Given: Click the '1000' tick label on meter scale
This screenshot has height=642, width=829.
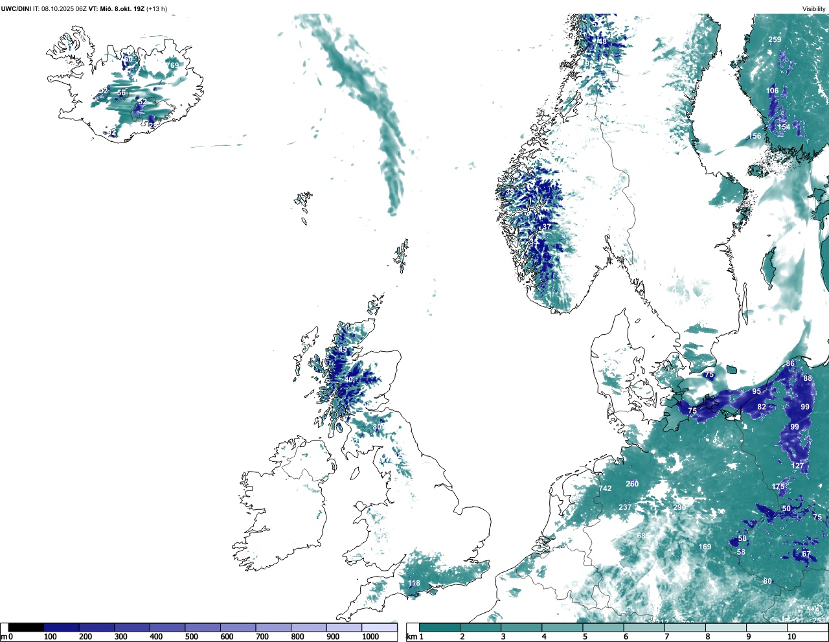Looking at the screenshot, I should (x=370, y=637).
